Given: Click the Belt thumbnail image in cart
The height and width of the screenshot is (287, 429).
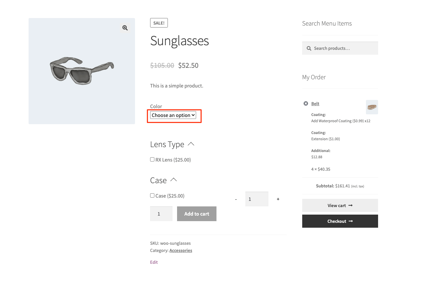Looking at the screenshot, I should 372,107.
